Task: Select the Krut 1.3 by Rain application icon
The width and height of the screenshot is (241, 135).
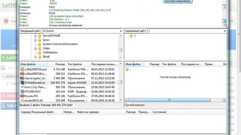Action: tap(22, 87)
